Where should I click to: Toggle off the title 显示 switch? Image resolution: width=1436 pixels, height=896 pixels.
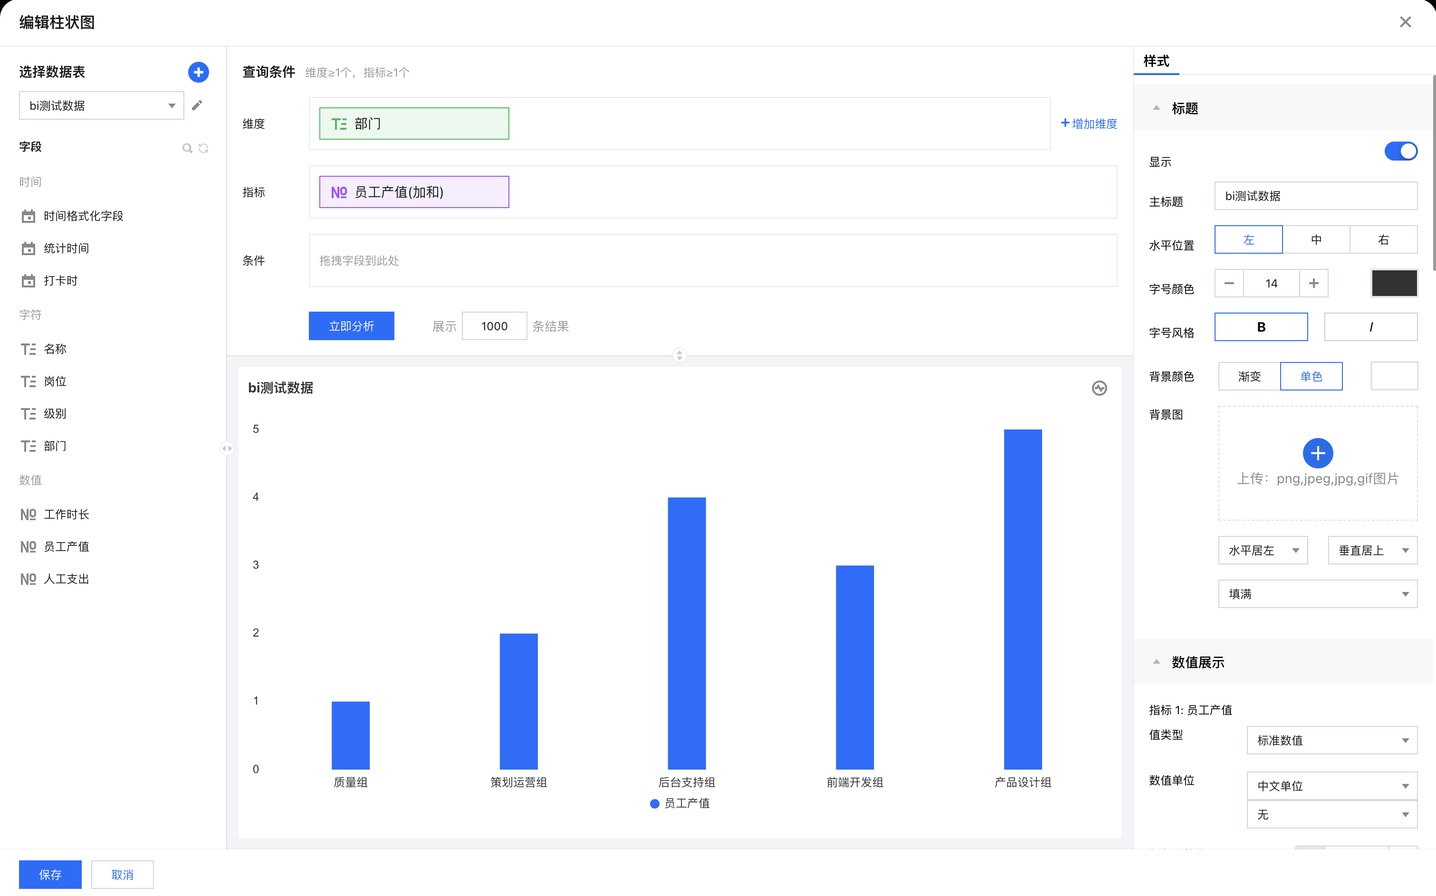[x=1400, y=152]
